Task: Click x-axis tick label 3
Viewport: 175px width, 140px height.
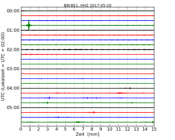Action: tap(48, 129)
